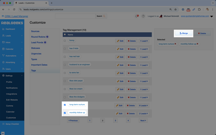This screenshot has width=216, height=135.
Task: Bookmark this page with star icon
Action: coord(175,9)
